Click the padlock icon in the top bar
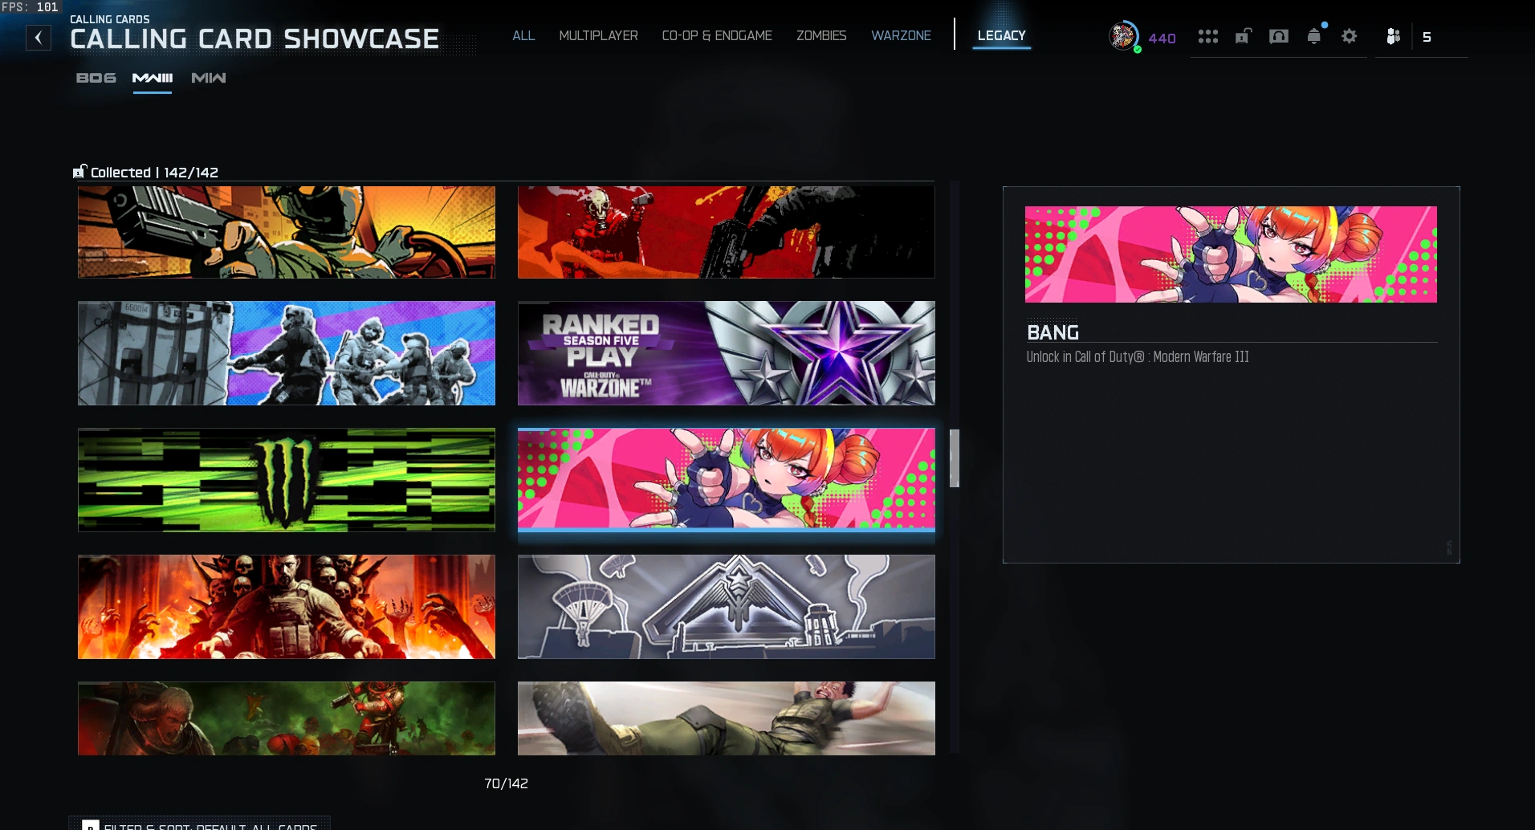Image resolution: width=1535 pixels, height=830 pixels. click(x=1243, y=36)
